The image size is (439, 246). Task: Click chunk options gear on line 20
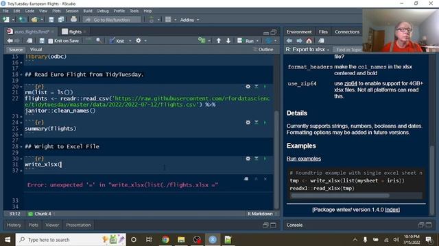point(248,87)
